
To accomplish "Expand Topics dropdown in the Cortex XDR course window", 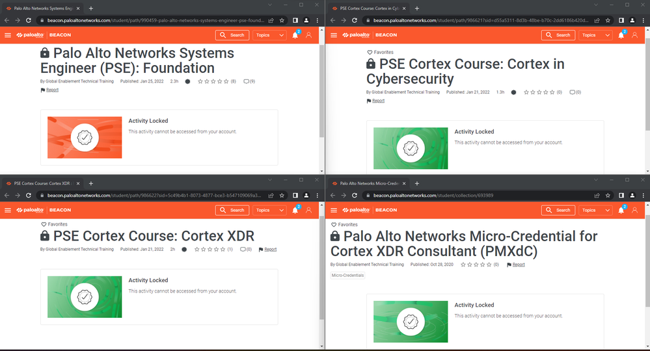I will click(x=269, y=210).
